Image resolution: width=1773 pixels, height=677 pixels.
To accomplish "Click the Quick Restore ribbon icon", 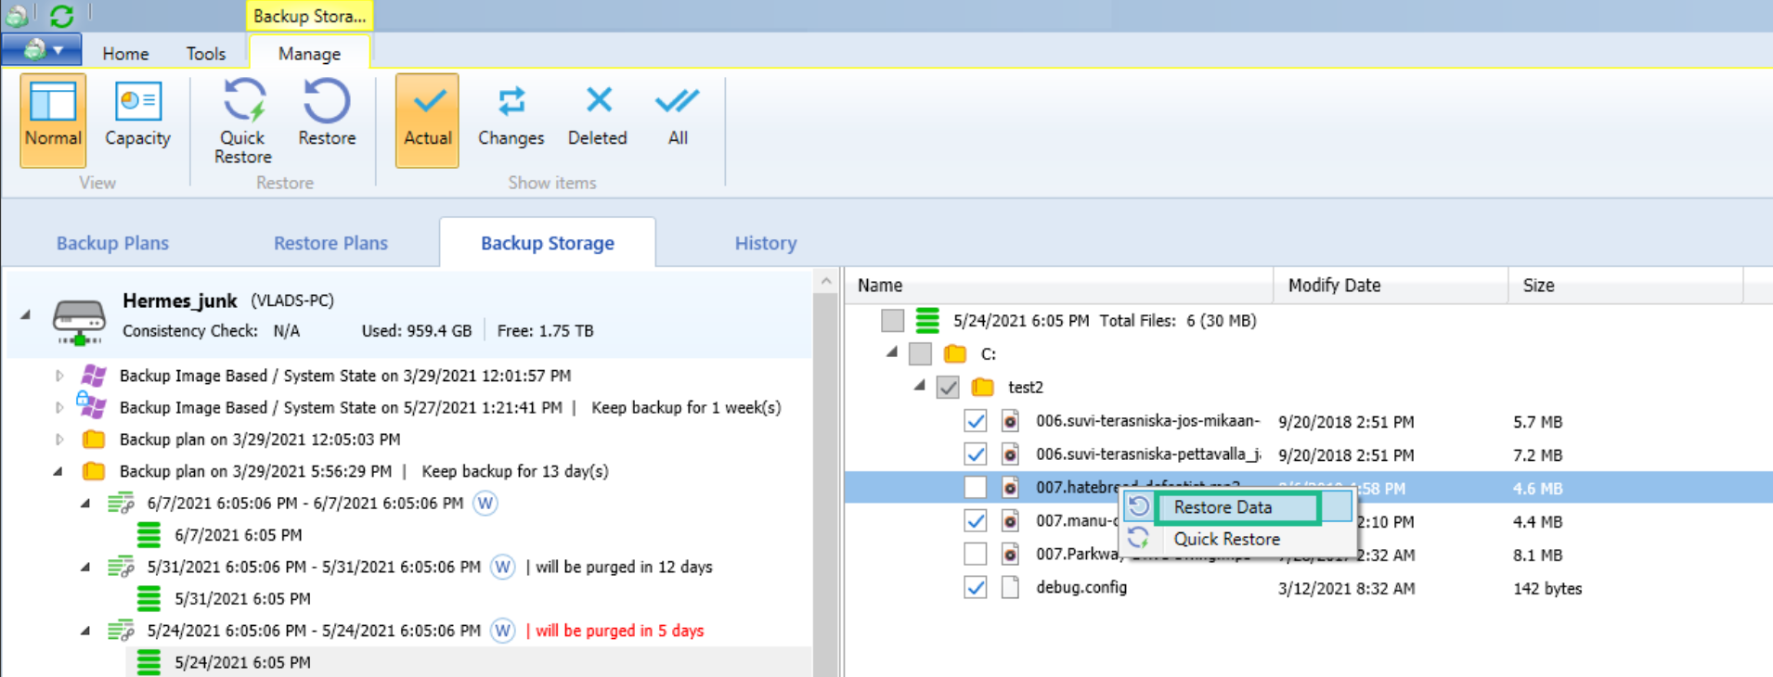I will click(x=243, y=121).
